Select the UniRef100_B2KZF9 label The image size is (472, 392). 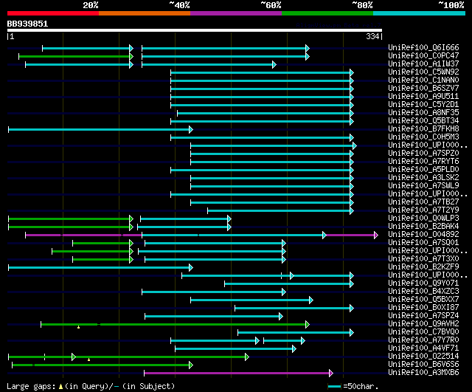pos(423,267)
